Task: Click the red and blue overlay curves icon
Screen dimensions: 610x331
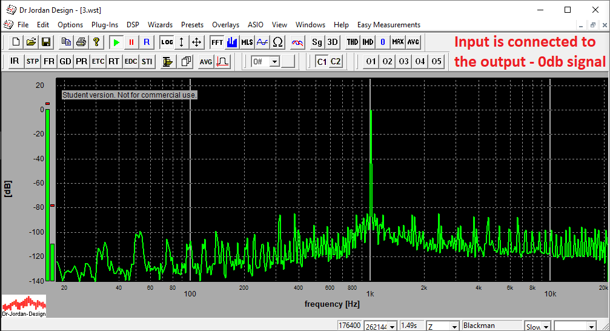Action: pyautogui.click(x=297, y=42)
